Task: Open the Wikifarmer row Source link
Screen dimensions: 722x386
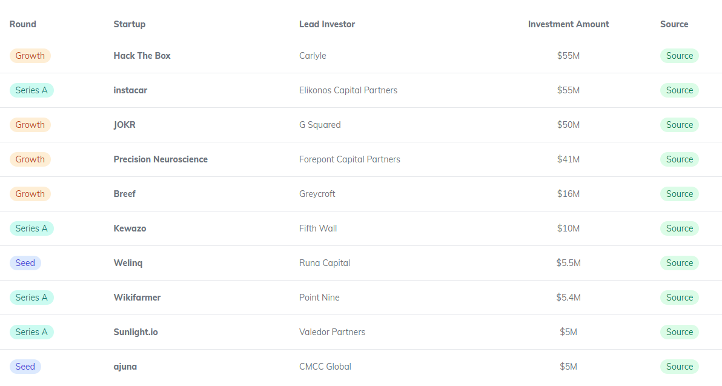Action: point(679,298)
